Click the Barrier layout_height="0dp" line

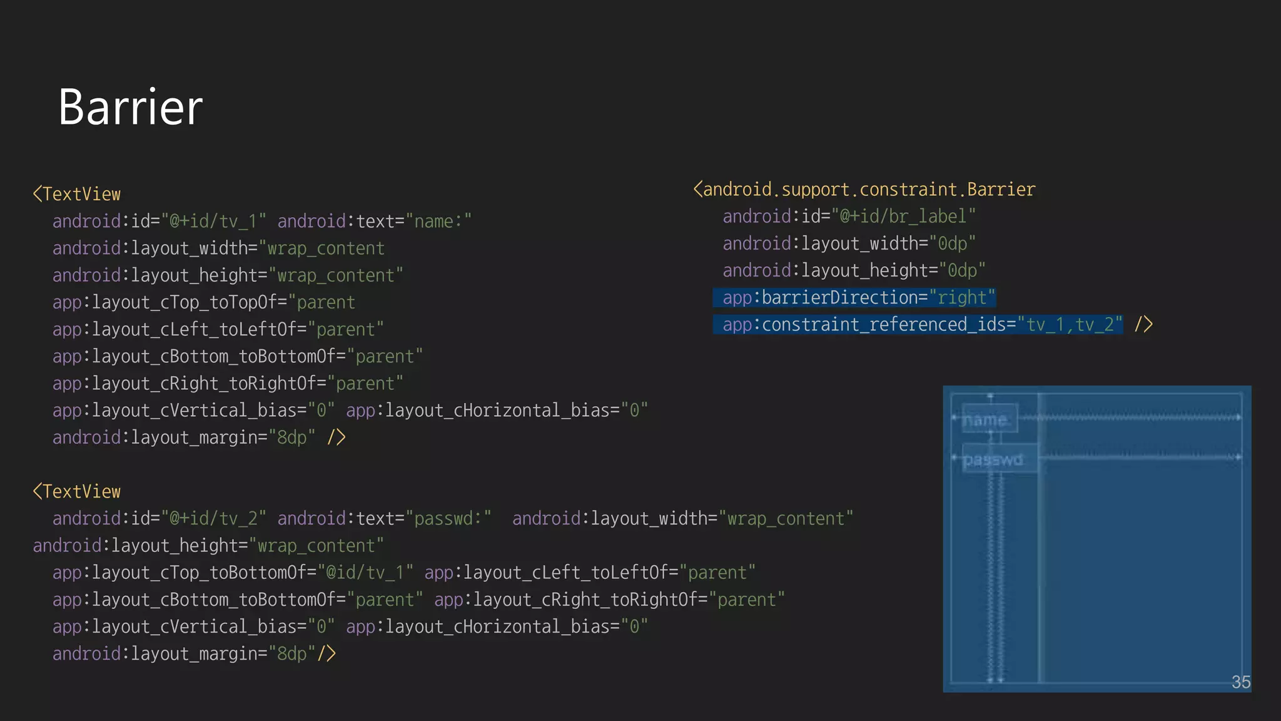pyautogui.click(x=854, y=270)
